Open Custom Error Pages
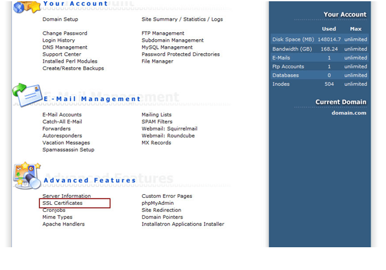This screenshot has width=386, height=270. click(167, 196)
